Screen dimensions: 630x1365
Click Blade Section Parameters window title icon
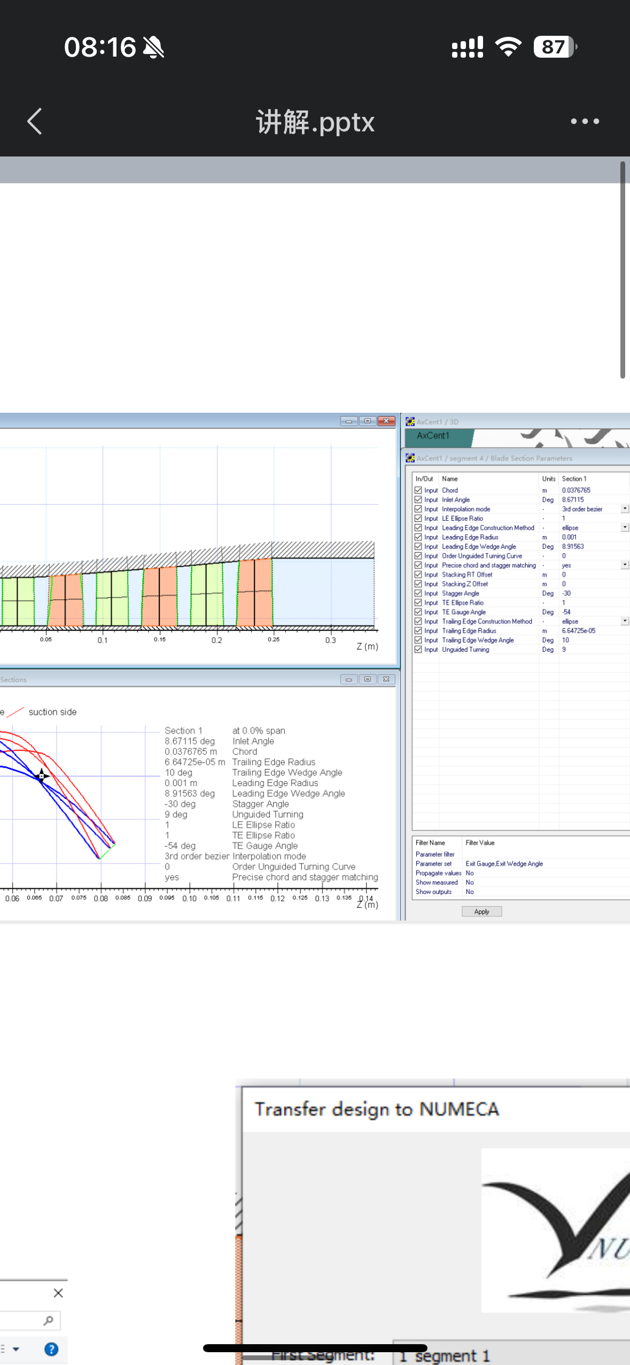(410, 458)
